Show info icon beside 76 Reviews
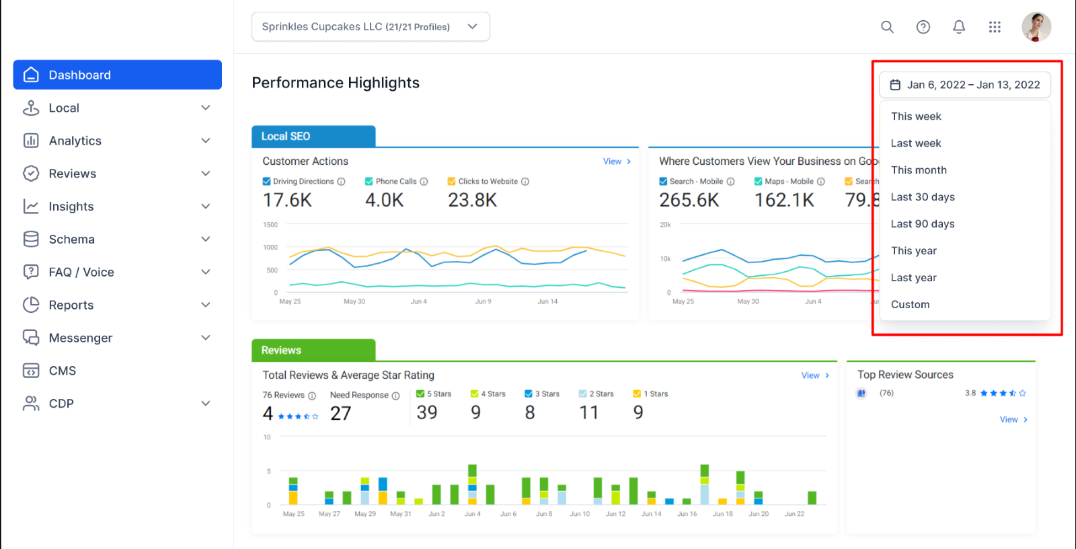 311,396
